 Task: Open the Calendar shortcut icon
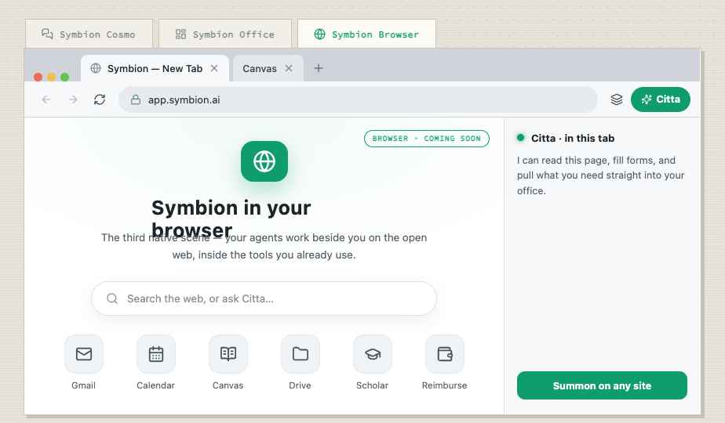click(156, 354)
